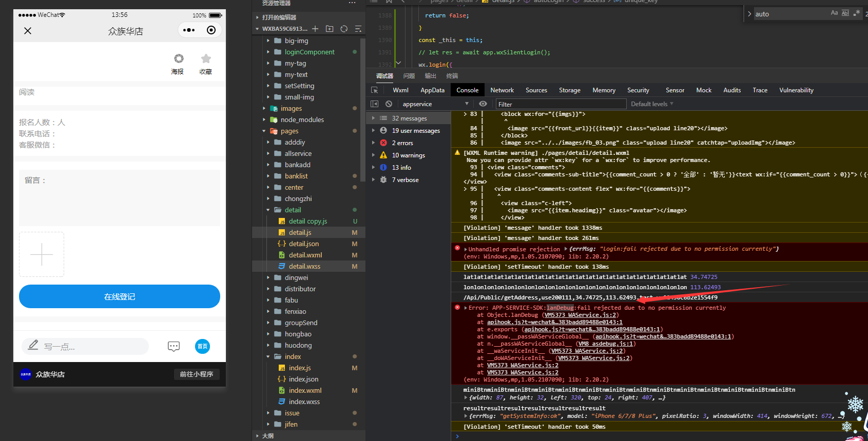868x441 pixels.
Task: Tap the blue 首页 home icon
Action: 203,346
